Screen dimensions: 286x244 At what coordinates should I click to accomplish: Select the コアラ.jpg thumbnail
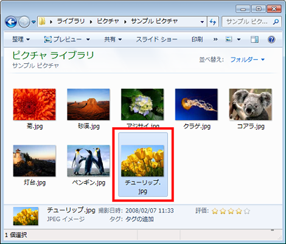pyautogui.click(x=251, y=109)
